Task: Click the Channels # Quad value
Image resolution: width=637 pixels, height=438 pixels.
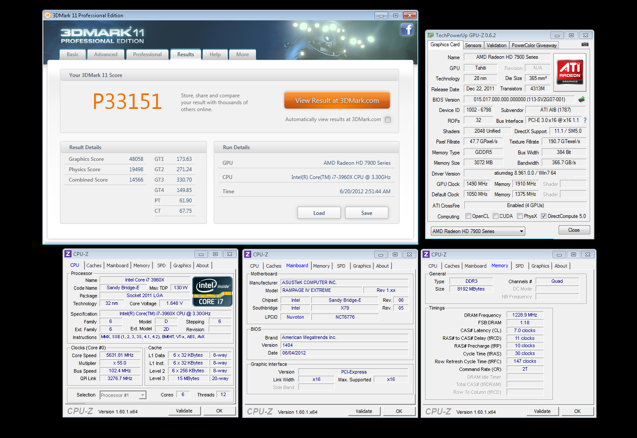Action: (557, 281)
